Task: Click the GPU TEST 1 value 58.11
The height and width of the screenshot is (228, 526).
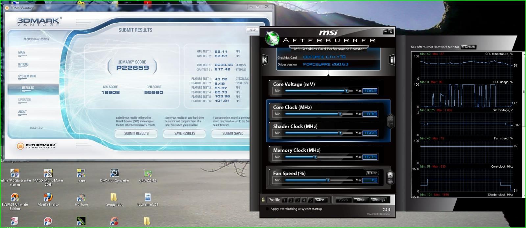Action: [x=221, y=52]
